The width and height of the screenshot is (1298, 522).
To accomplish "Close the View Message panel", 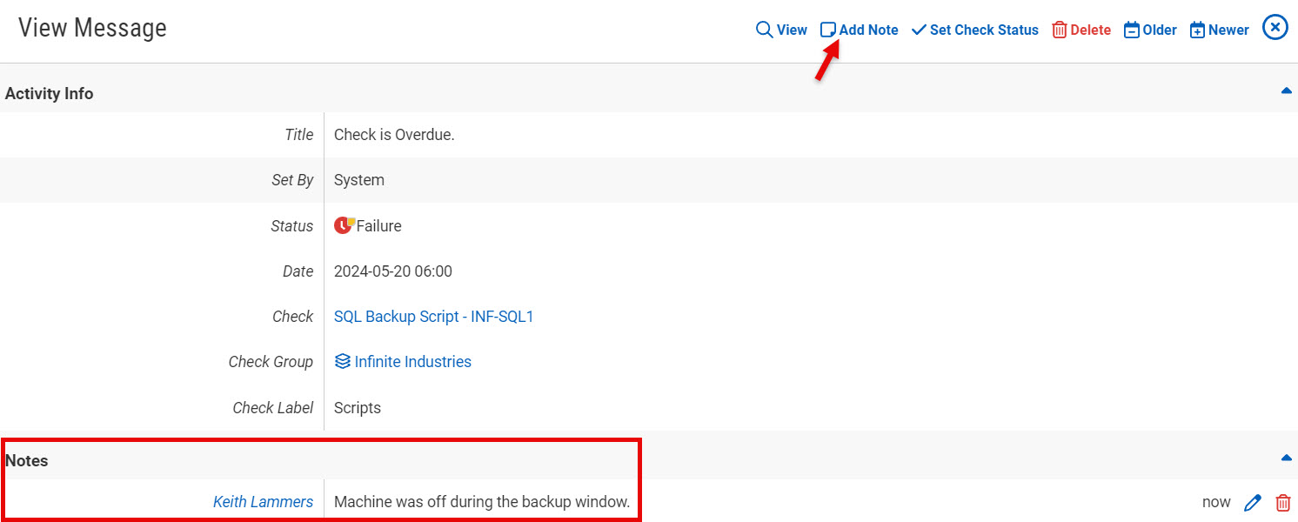I will (1275, 28).
